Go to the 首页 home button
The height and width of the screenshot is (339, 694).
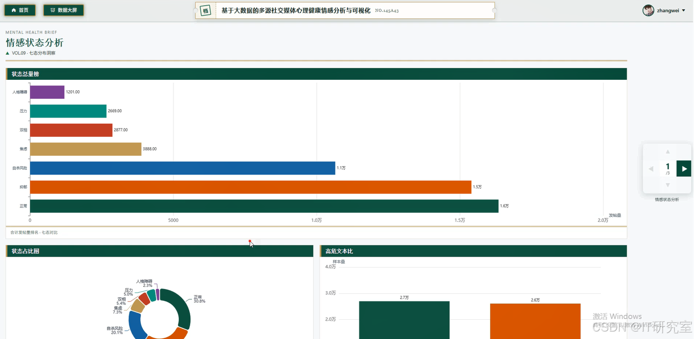pyautogui.click(x=20, y=10)
